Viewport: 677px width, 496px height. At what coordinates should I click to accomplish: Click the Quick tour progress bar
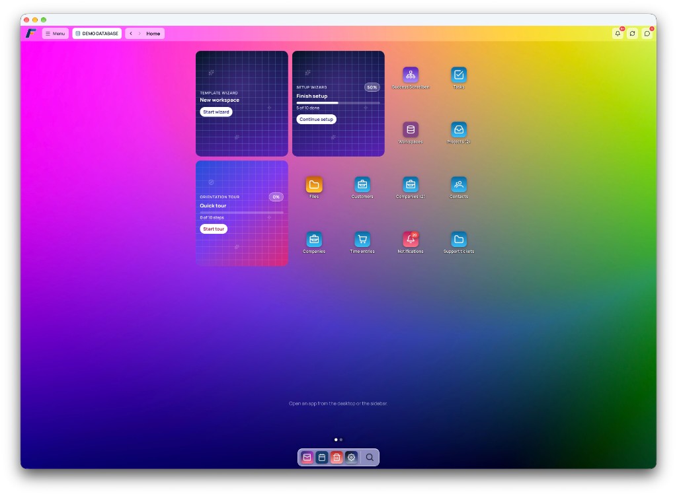click(x=242, y=212)
